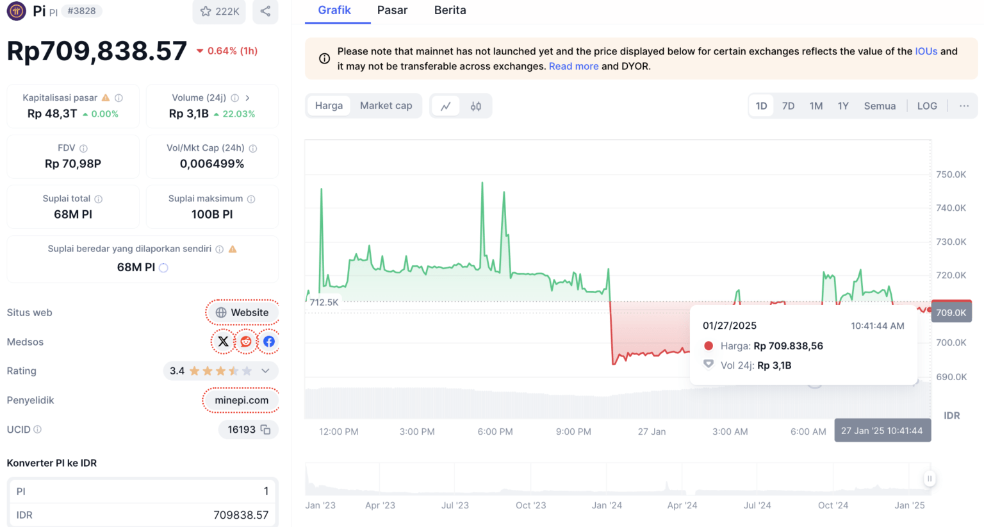984x527 pixels.
Task: Switch chart to Market cap mode
Action: click(386, 105)
